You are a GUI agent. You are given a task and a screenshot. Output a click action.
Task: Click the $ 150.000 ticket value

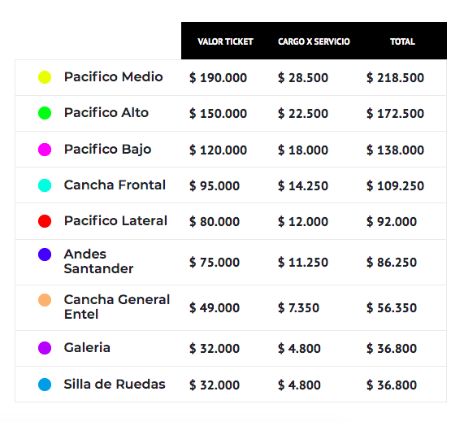pyautogui.click(x=218, y=114)
